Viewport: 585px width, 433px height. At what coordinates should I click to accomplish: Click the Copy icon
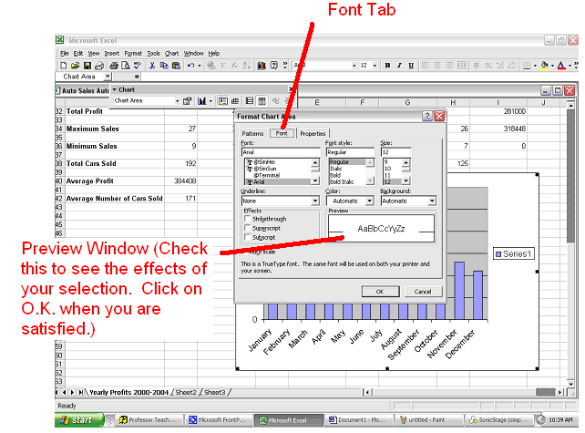(x=164, y=66)
